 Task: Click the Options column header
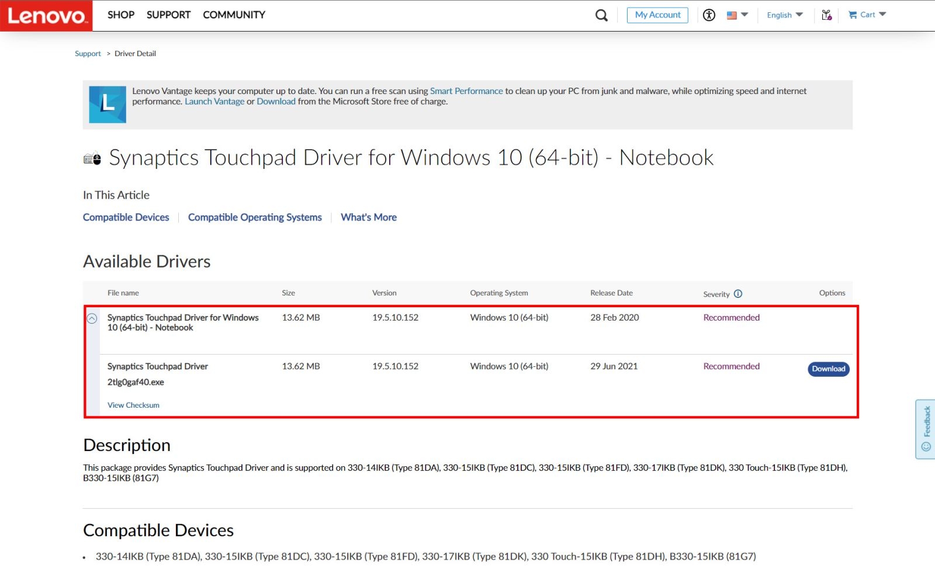click(x=832, y=293)
